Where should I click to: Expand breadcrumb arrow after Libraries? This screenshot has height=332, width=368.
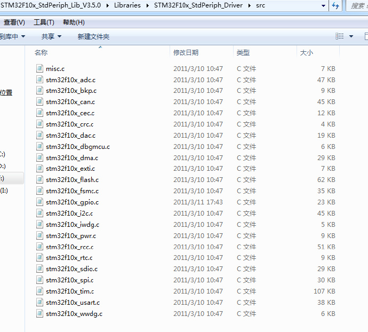tap(147, 5)
